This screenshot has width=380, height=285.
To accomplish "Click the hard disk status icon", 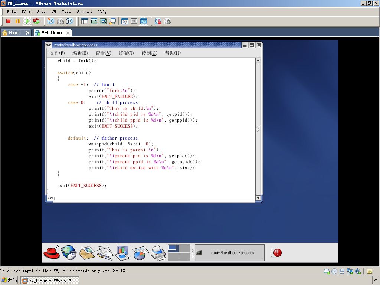I will (x=327, y=271).
